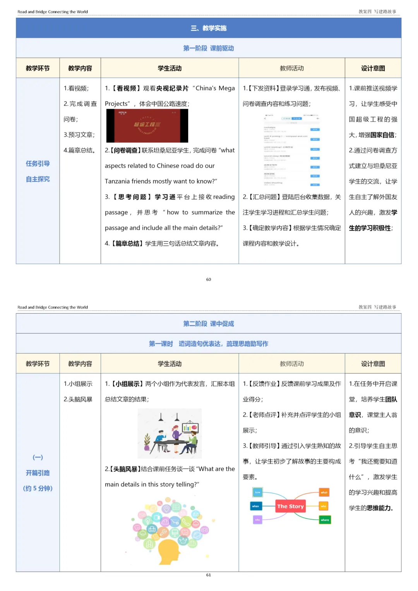Click the China's Mega Projects video thumbnail
The height and width of the screenshot is (591, 418).
147,126
